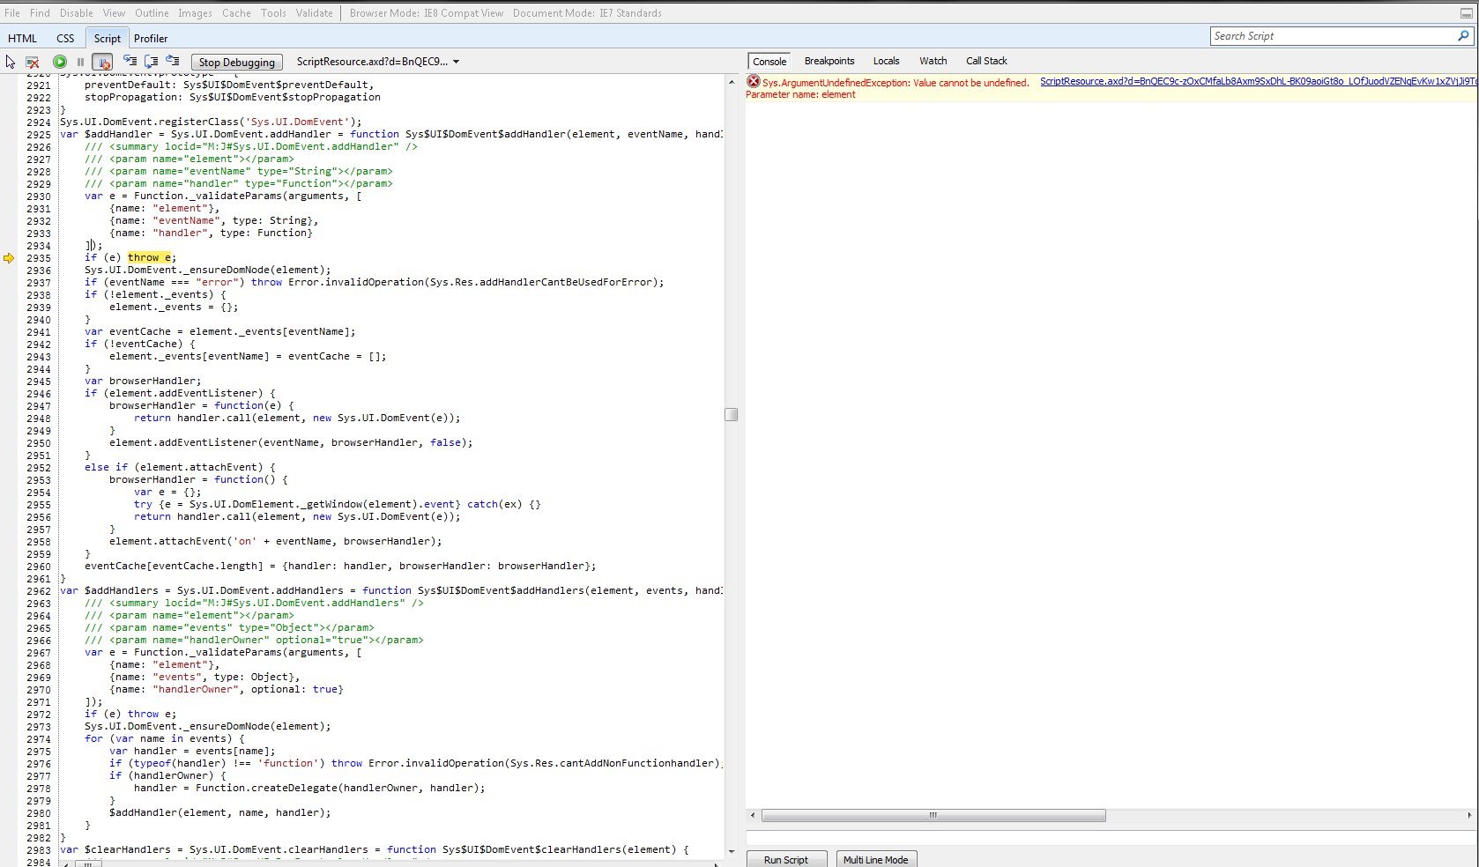Click code pane scroll up arrow
Image resolution: width=1479 pixels, height=867 pixels.
coord(732,81)
